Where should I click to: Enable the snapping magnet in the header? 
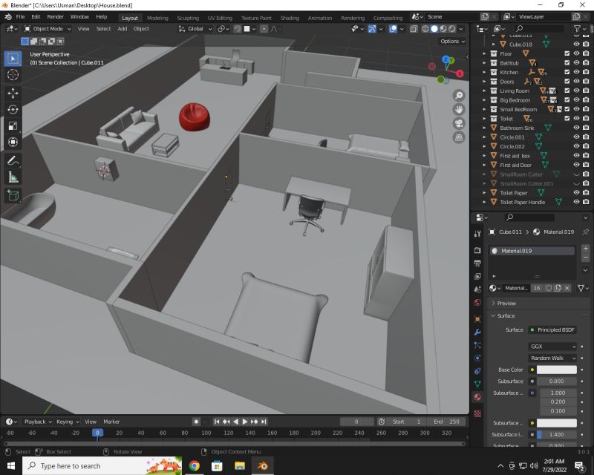237,30
